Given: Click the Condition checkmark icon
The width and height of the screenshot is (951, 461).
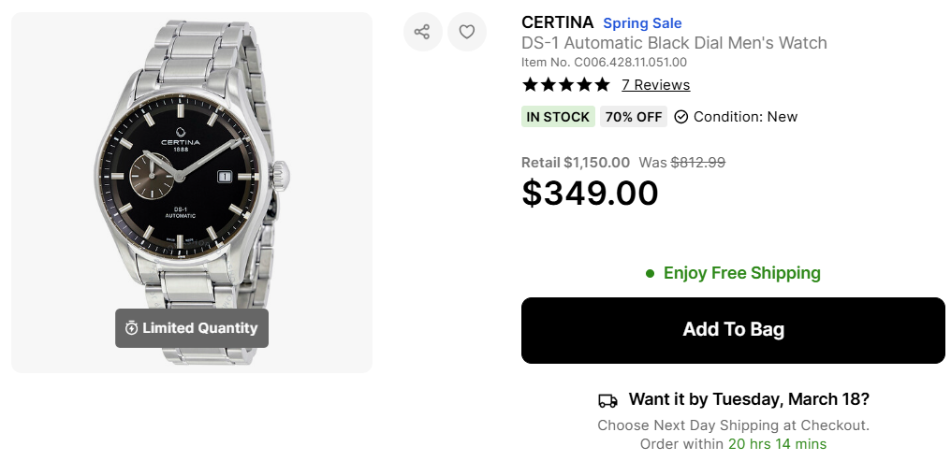Looking at the screenshot, I should pos(681,117).
